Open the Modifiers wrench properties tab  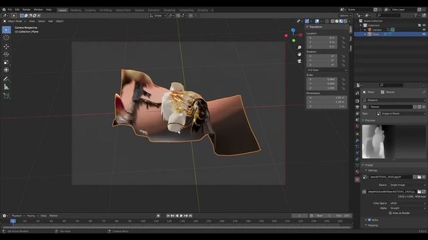[x=357, y=141]
